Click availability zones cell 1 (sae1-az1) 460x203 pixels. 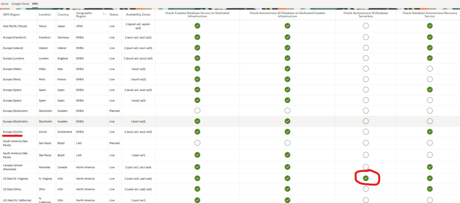[x=138, y=155]
